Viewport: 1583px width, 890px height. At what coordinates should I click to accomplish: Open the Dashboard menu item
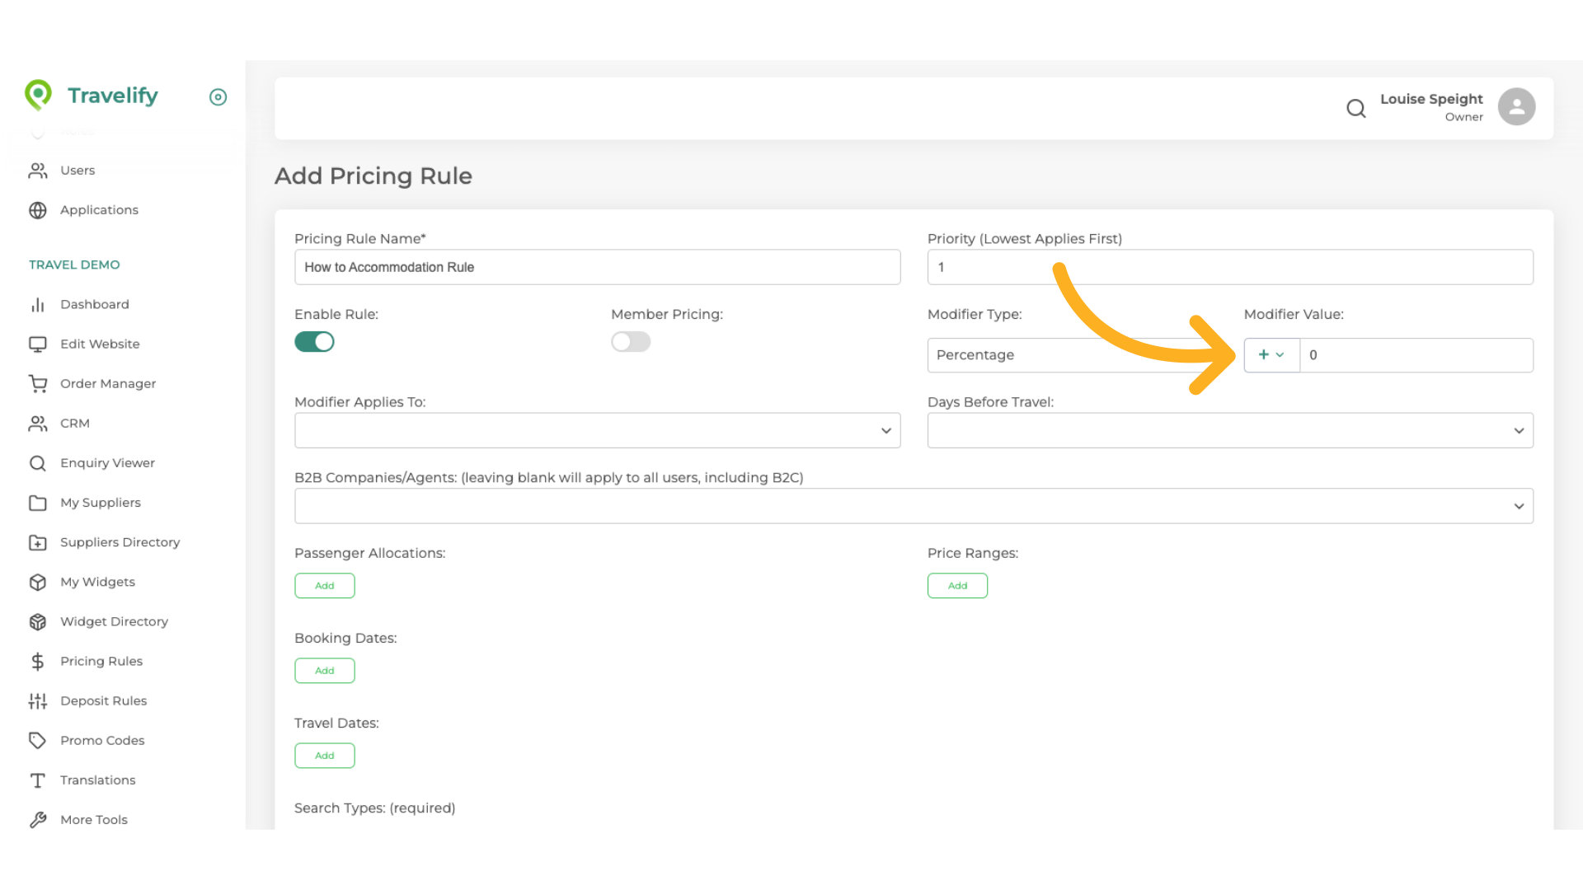coord(94,304)
